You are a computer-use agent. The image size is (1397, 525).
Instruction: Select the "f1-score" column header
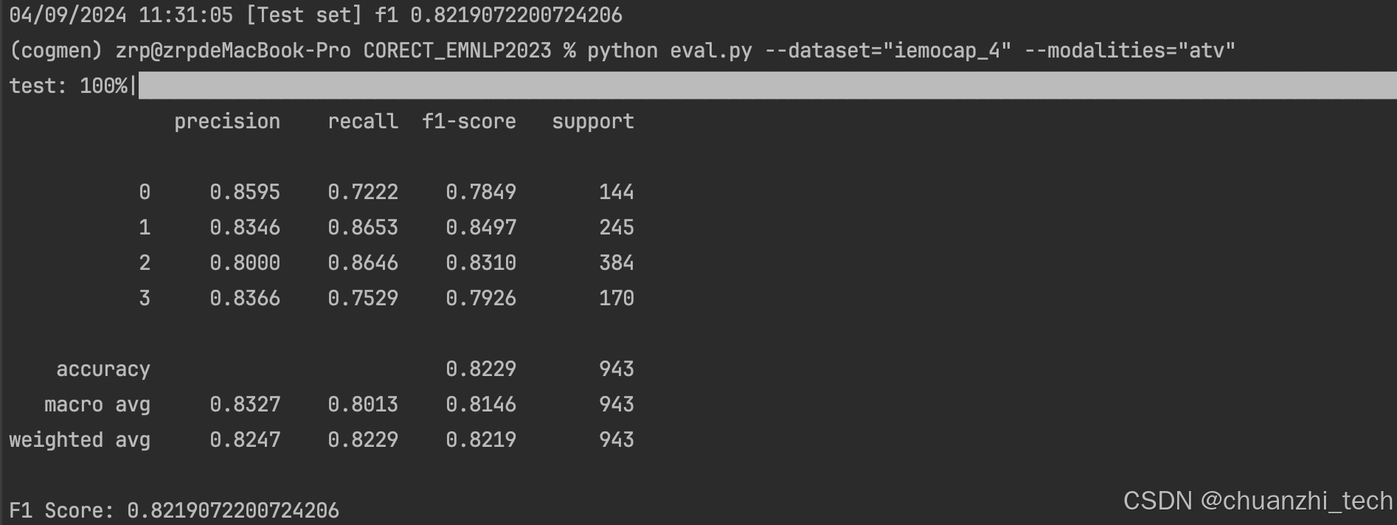(468, 121)
